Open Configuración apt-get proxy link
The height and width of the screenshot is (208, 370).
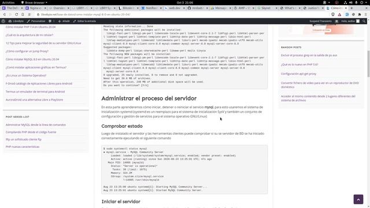coord(298,74)
